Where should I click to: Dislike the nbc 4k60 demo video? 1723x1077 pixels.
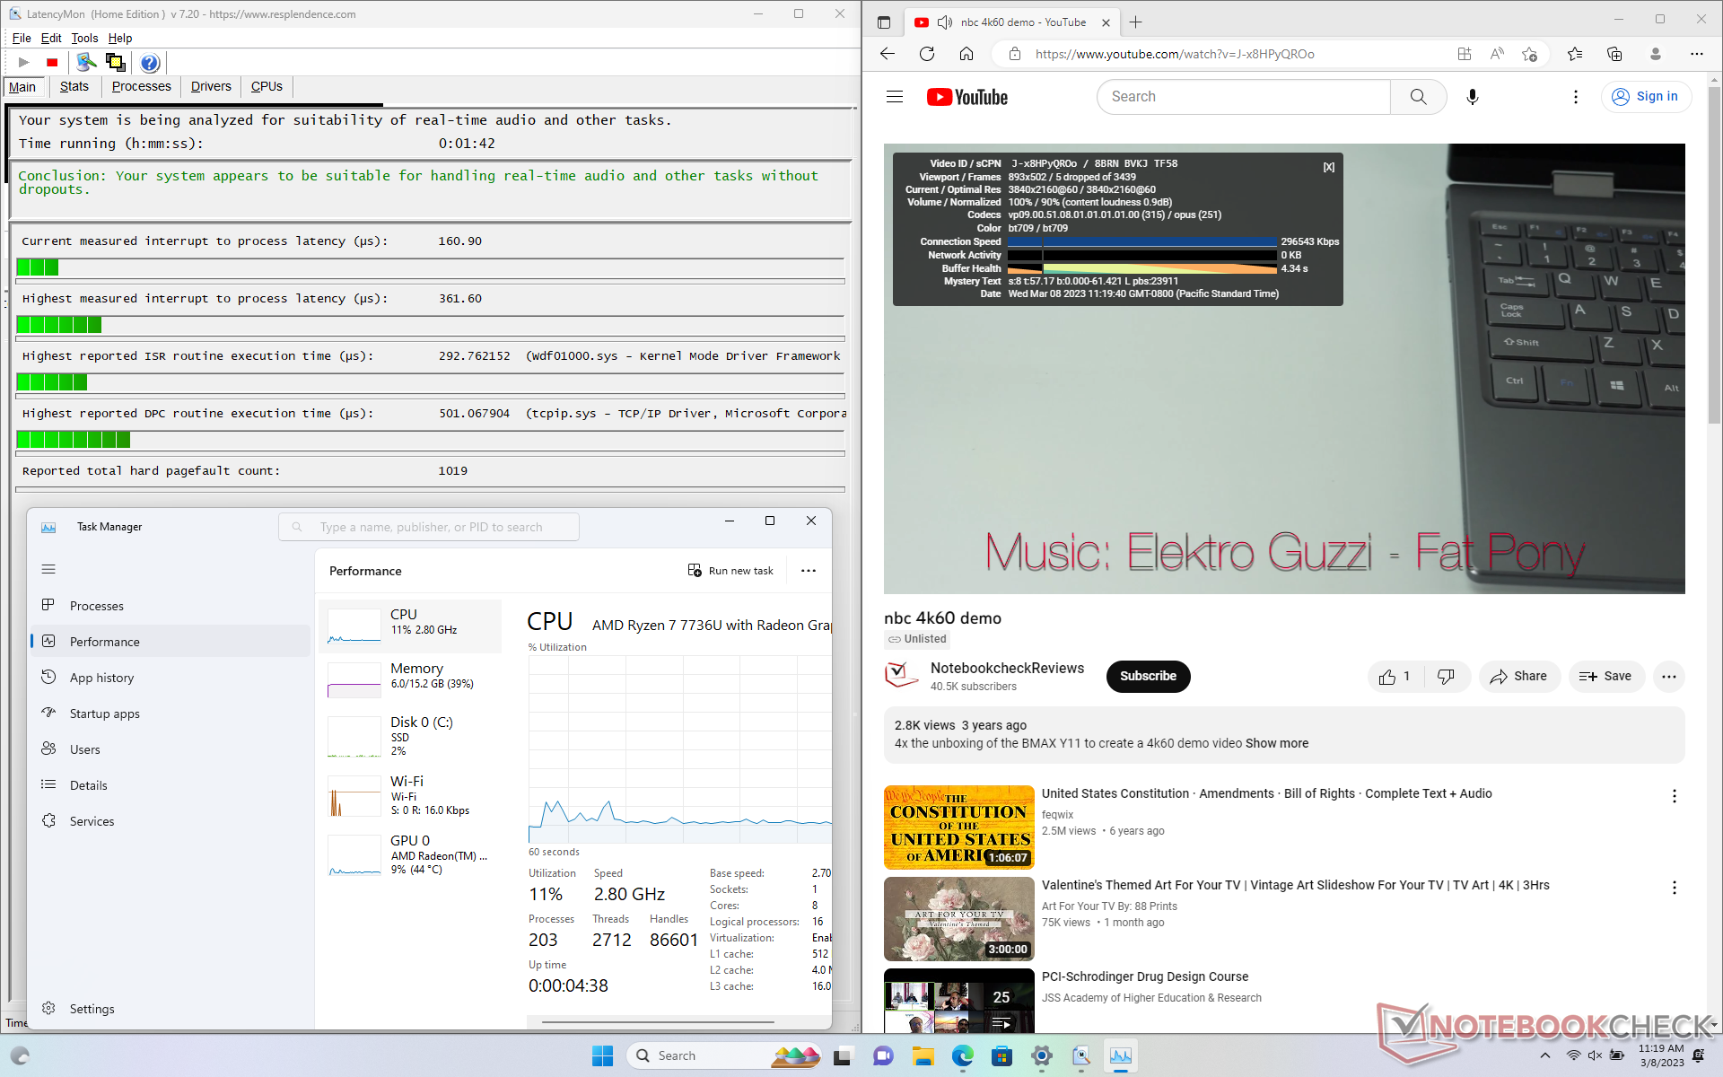point(1445,677)
